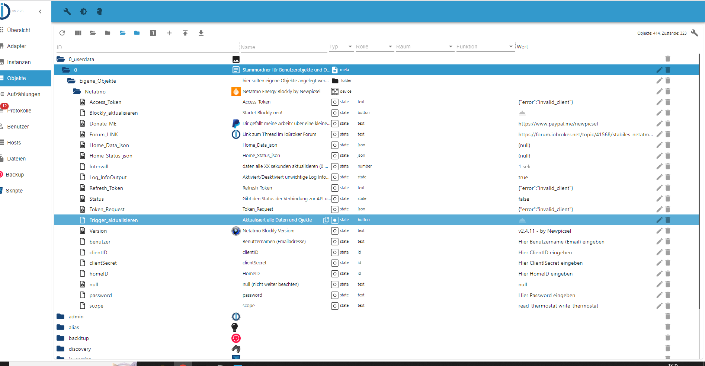Edit the clientSecret object
Screen dimensions: 705x366
click(659, 263)
